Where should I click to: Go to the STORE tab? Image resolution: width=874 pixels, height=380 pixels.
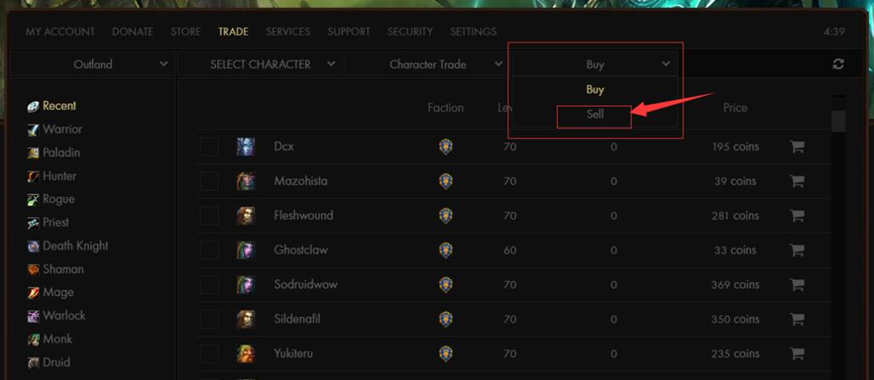point(185,31)
